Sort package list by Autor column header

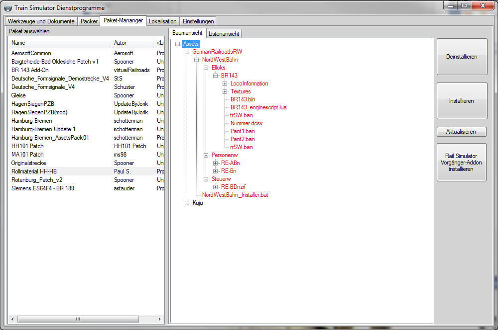[133, 43]
